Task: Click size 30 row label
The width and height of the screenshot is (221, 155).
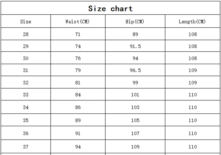Action: pos(26,58)
